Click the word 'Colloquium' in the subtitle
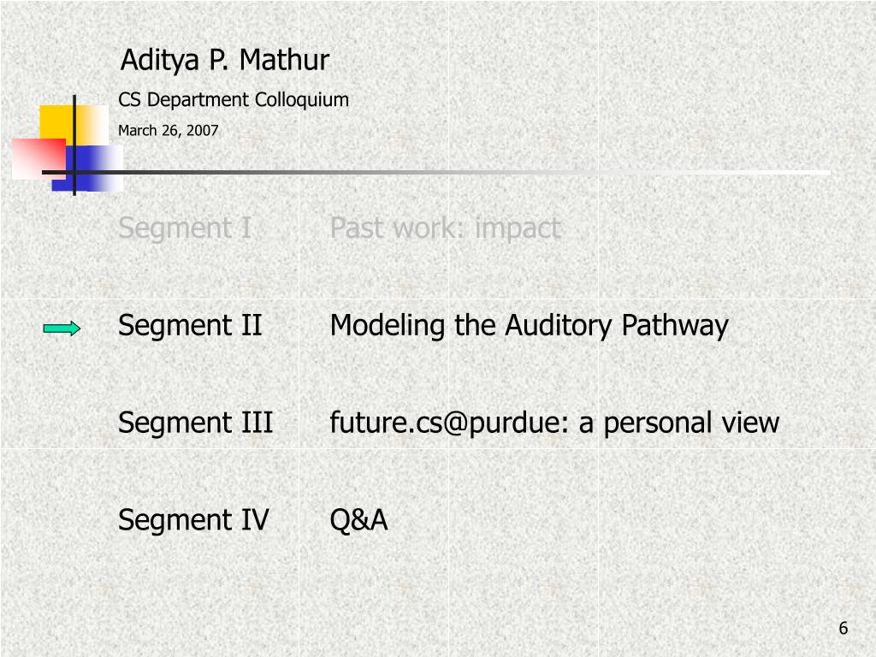The height and width of the screenshot is (657, 876). (x=302, y=100)
